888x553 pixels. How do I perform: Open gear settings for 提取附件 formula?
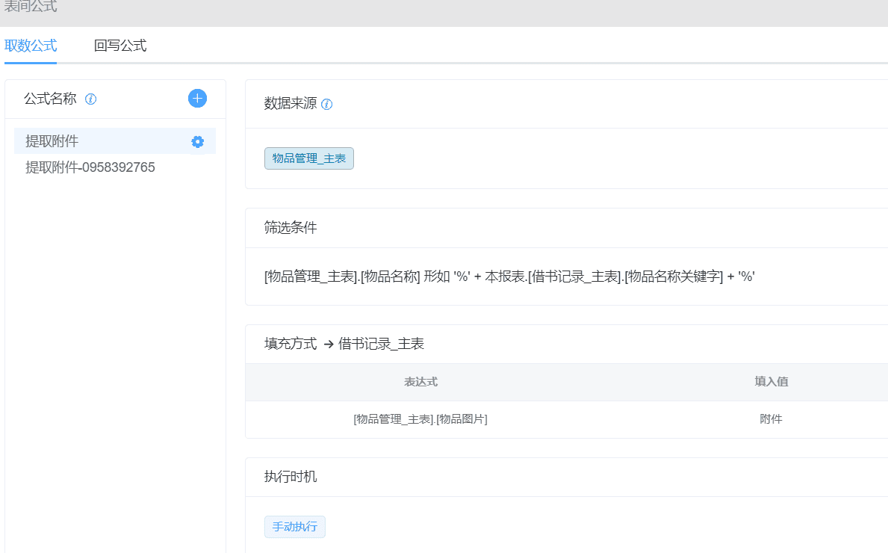coord(198,142)
